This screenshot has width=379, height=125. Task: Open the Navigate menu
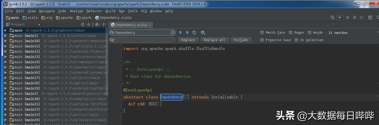47,11
